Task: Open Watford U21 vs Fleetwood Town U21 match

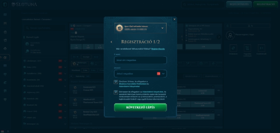Action: coord(93,101)
